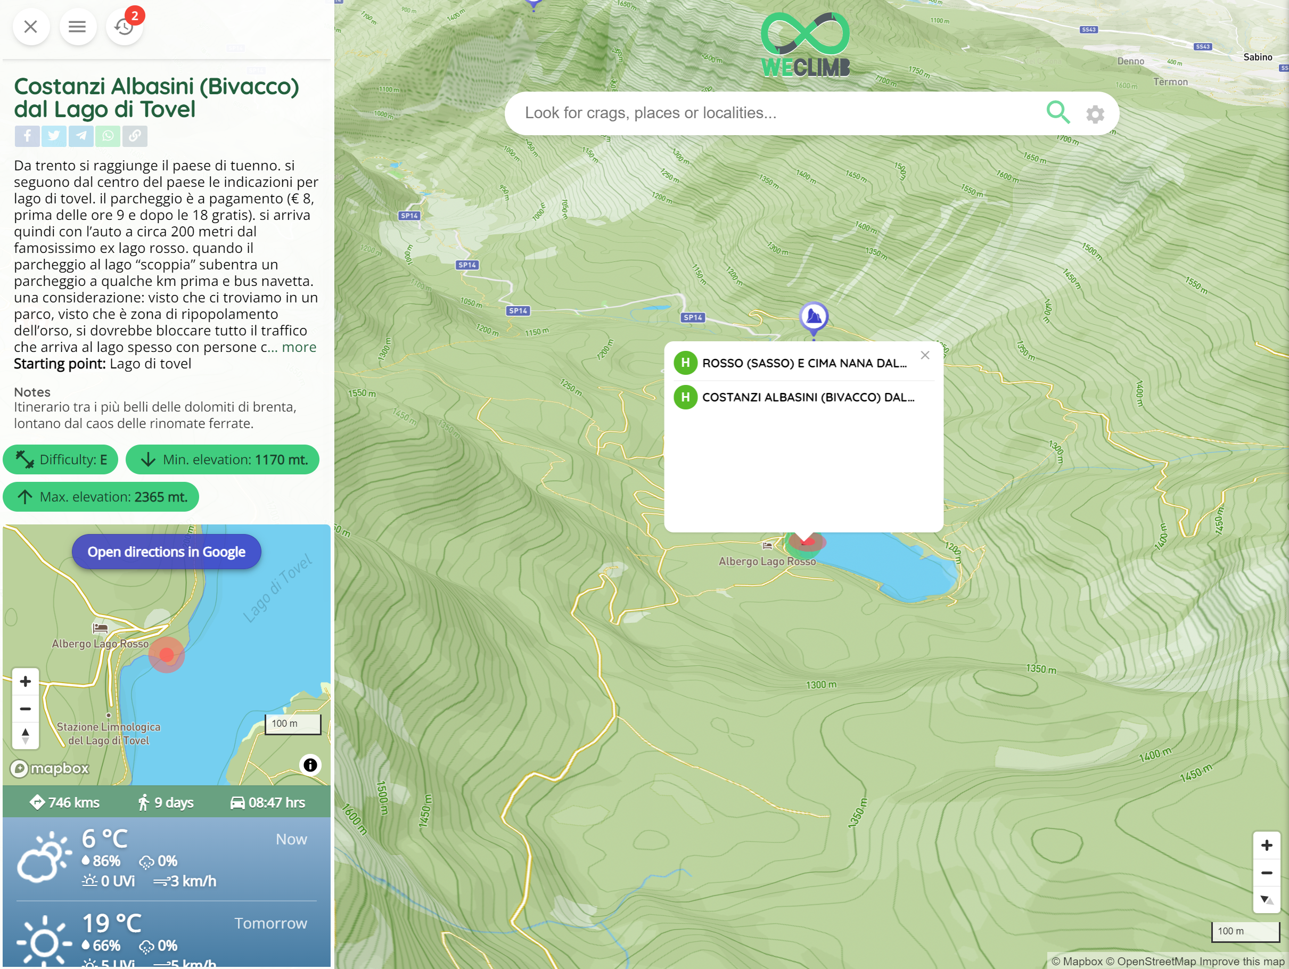Viewport: 1289px width, 969px height.
Task: Open the history icon with badge 2
Action: click(124, 26)
